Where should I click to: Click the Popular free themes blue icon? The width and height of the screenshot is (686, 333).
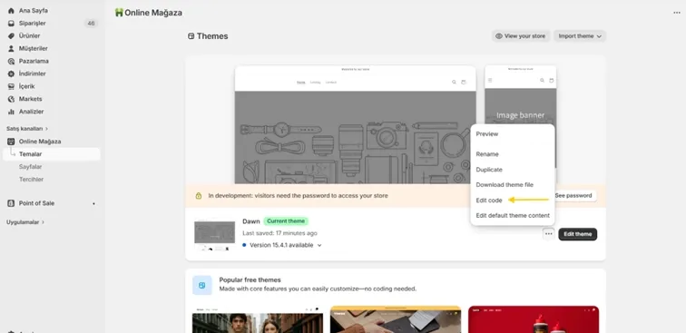(x=202, y=285)
